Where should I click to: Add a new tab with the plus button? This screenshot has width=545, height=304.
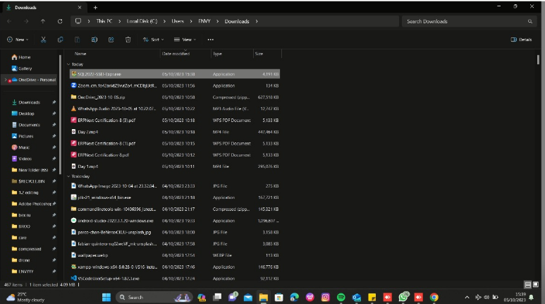click(94, 7)
